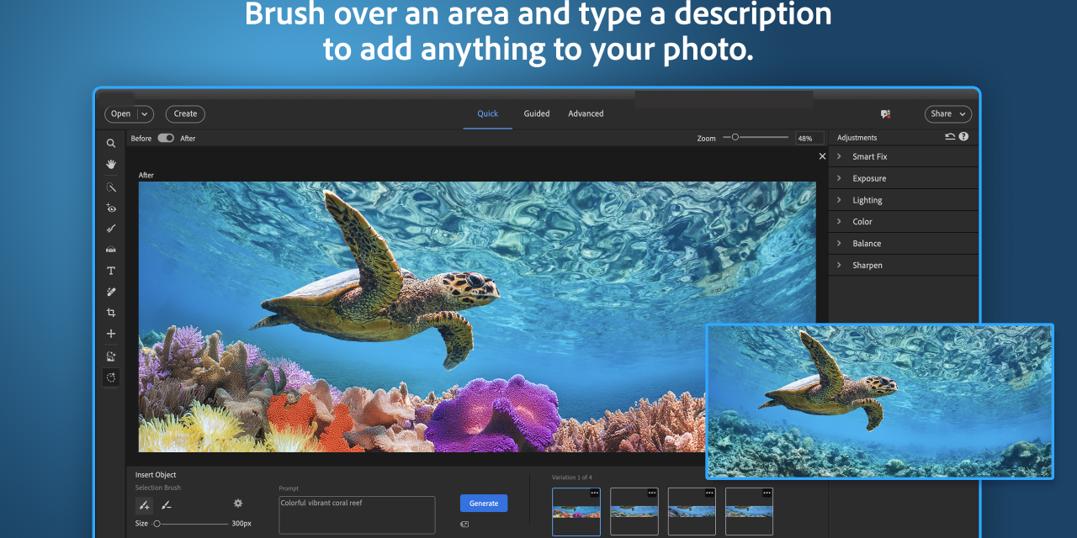Select the first variation thumbnail
Viewport: 1077px width, 538px height.
pyautogui.click(x=576, y=511)
